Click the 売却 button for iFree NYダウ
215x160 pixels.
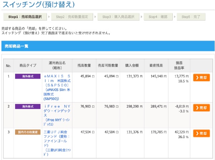click(x=201, y=108)
